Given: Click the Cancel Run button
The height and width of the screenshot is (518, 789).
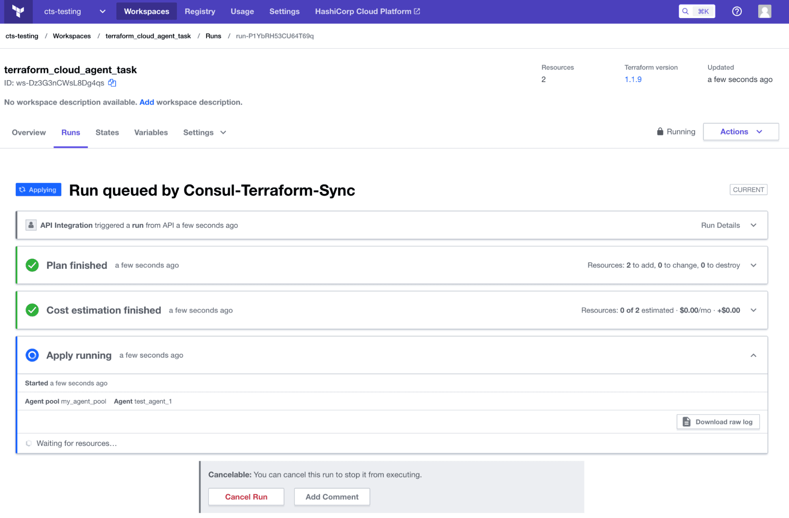Looking at the screenshot, I should 246,497.
